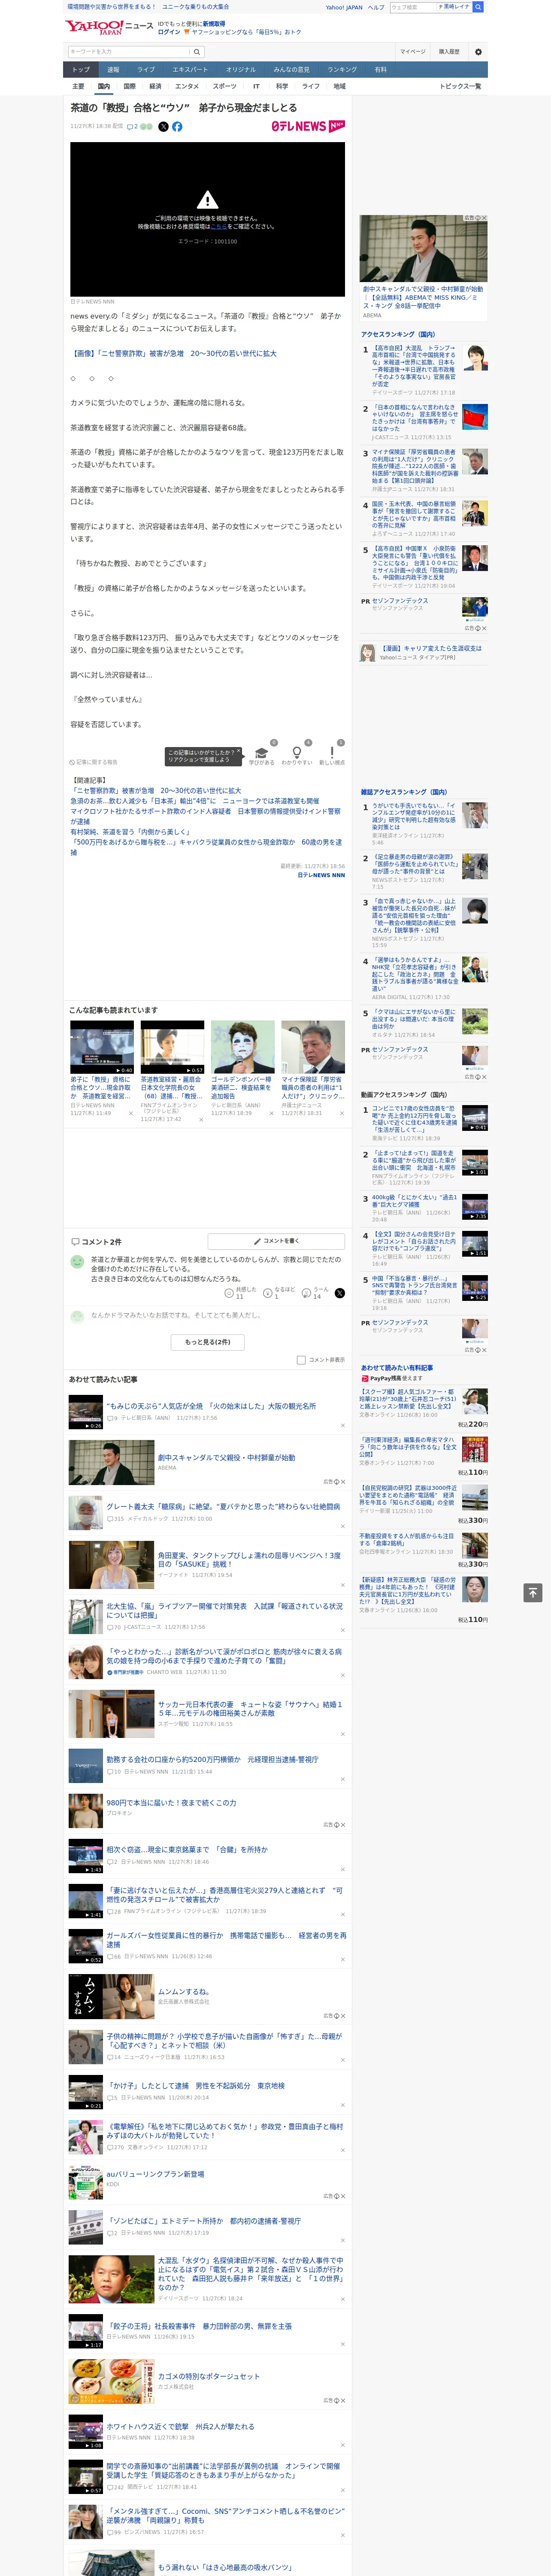Click 記事に関する報告 report icon

[93, 762]
